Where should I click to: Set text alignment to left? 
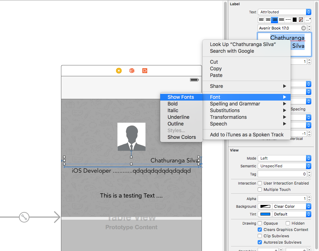coord(262,20)
